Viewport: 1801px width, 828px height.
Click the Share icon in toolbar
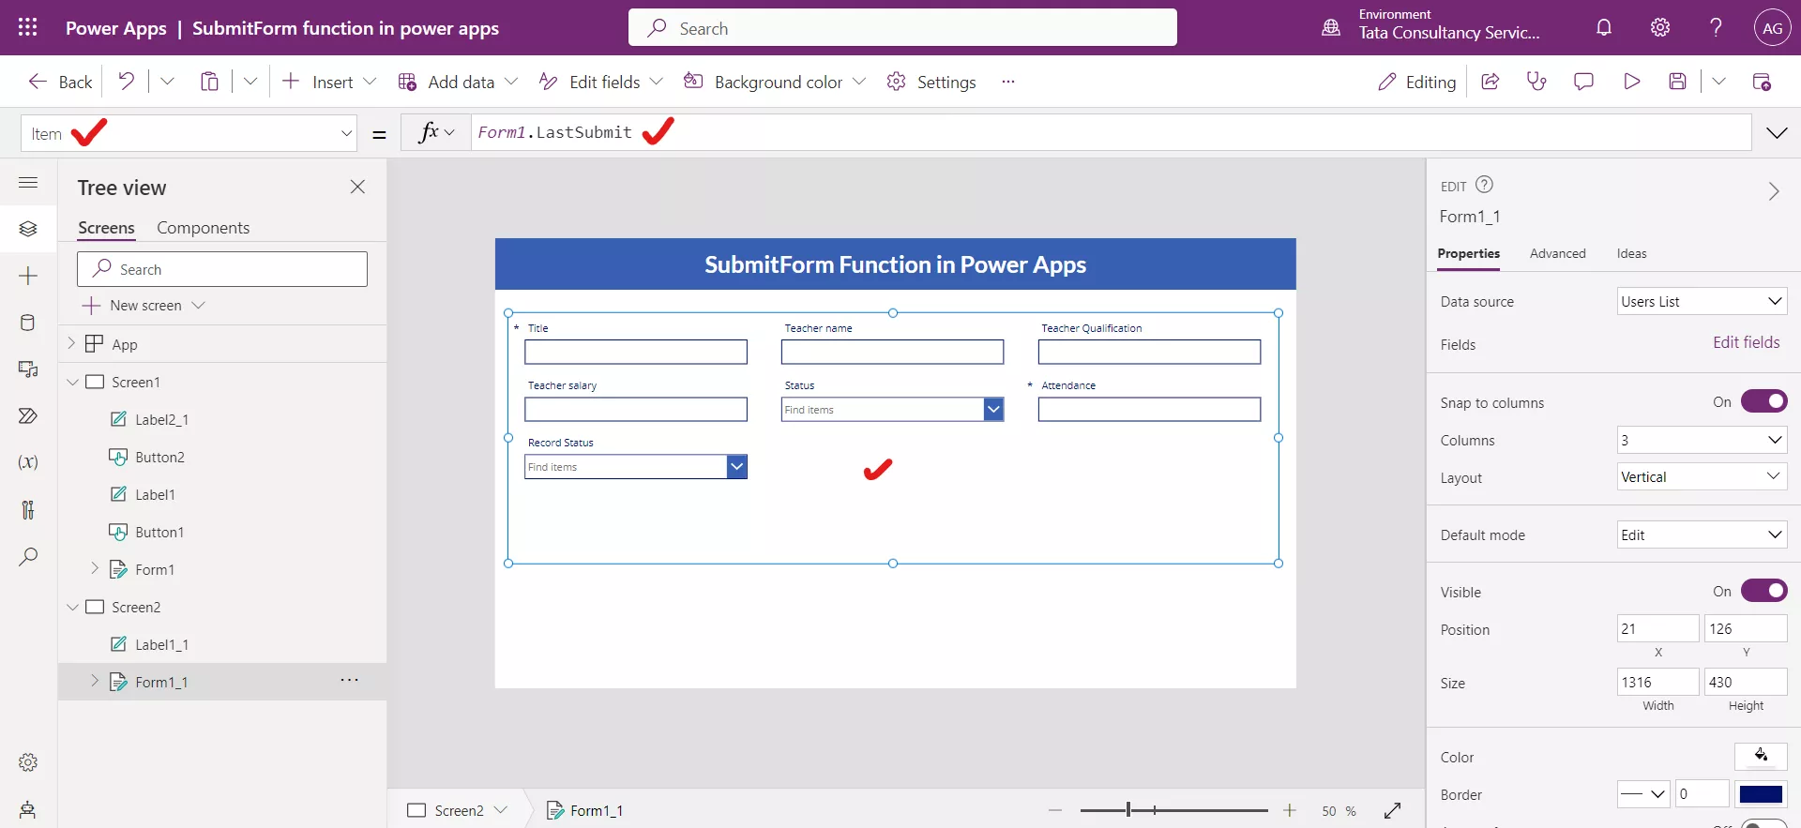1490,82
